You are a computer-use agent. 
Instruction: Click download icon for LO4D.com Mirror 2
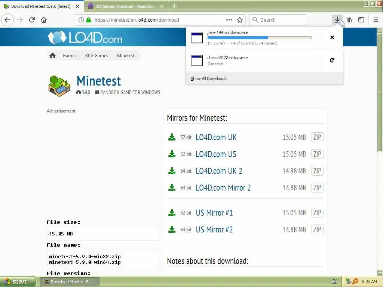point(172,188)
